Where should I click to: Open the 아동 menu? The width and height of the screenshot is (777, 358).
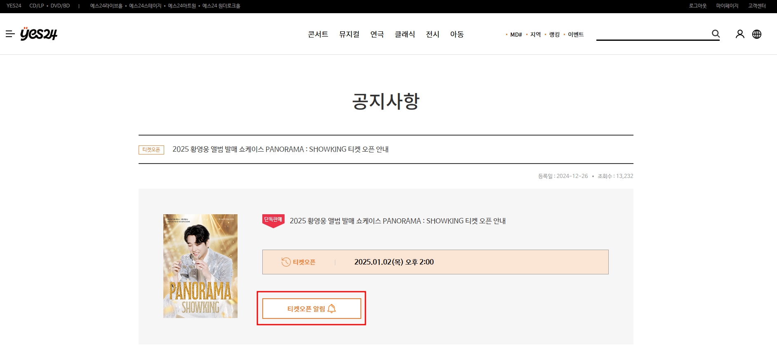point(457,34)
